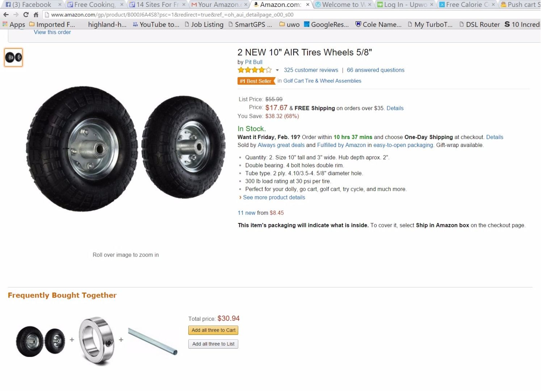The height and width of the screenshot is (391, 541).
Task: Open the uwo bookmarks folder
Action: pyautogui.click(x=290, y=25)
